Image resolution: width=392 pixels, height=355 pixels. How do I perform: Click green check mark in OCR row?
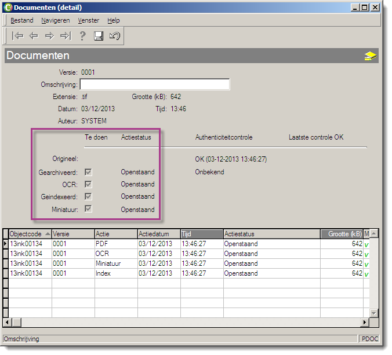pos(366,255)
